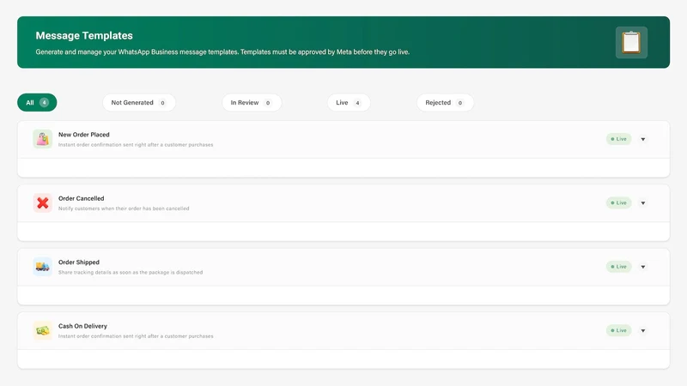
Task: Switch to the Not Generated tab
Action: click(139, 102)
